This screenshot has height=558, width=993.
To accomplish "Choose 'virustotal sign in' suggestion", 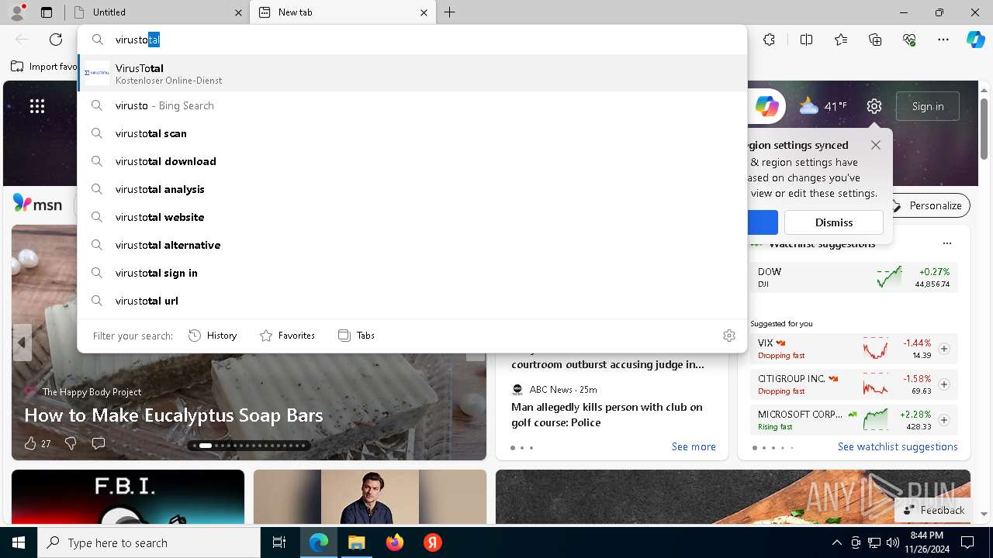I will (412, 273).
